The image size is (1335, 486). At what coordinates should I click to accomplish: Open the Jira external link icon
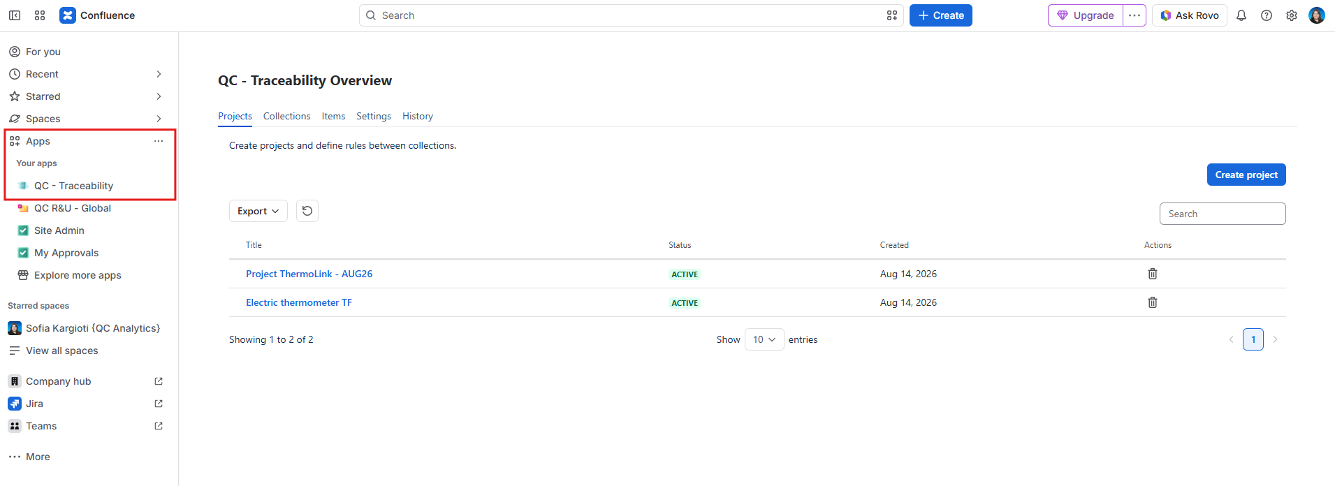pos(159,404)
